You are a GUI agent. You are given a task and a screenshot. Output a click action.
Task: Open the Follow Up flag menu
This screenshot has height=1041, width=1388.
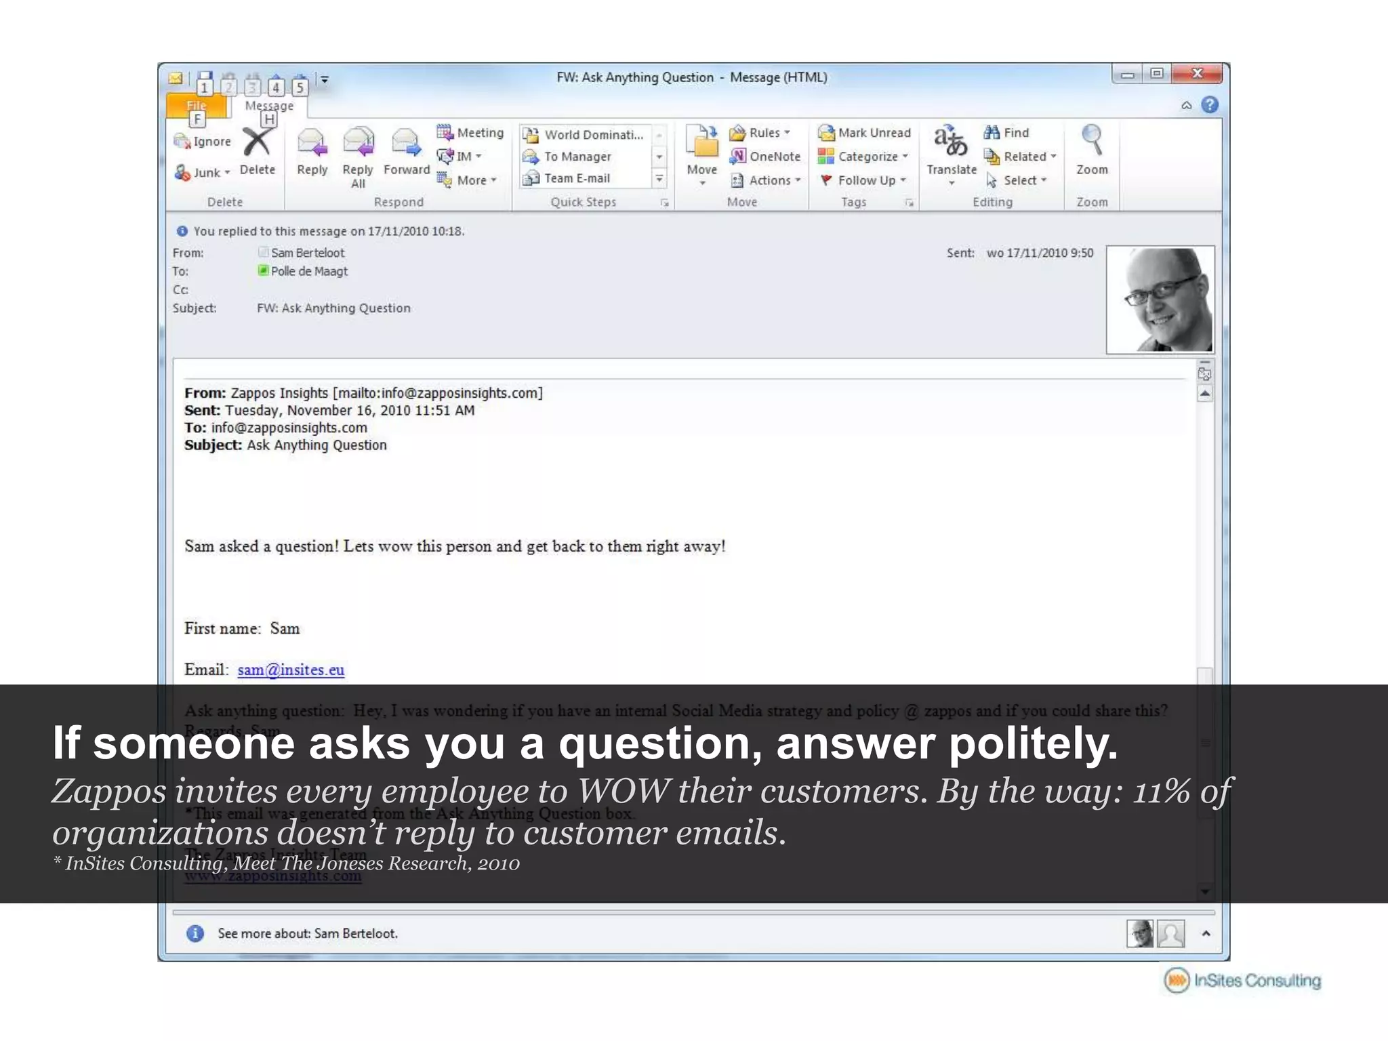point(862,180)
